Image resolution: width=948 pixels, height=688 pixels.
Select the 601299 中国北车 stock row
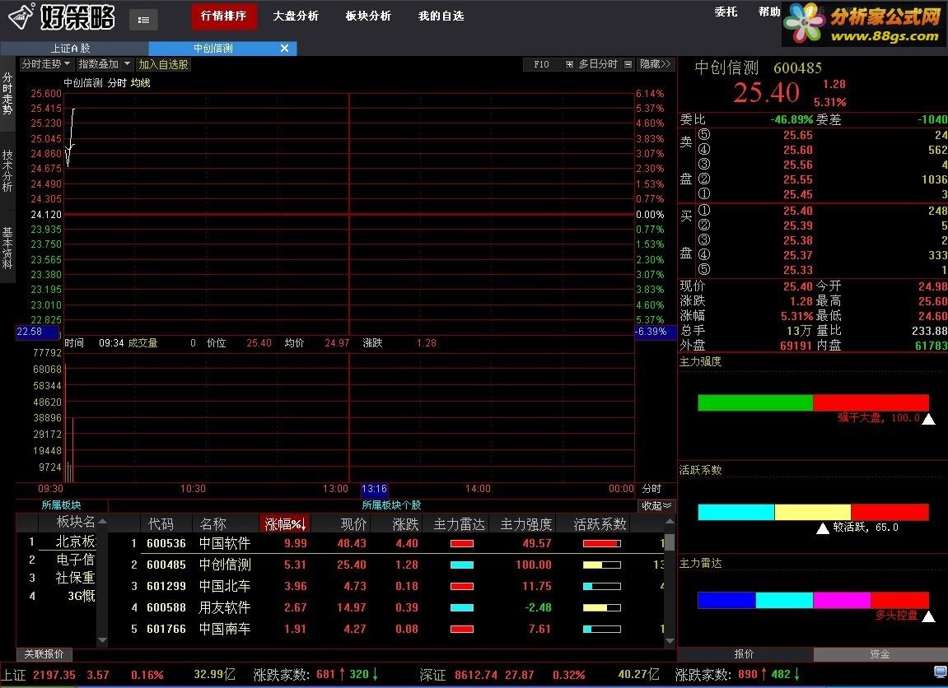coord(396,587)
